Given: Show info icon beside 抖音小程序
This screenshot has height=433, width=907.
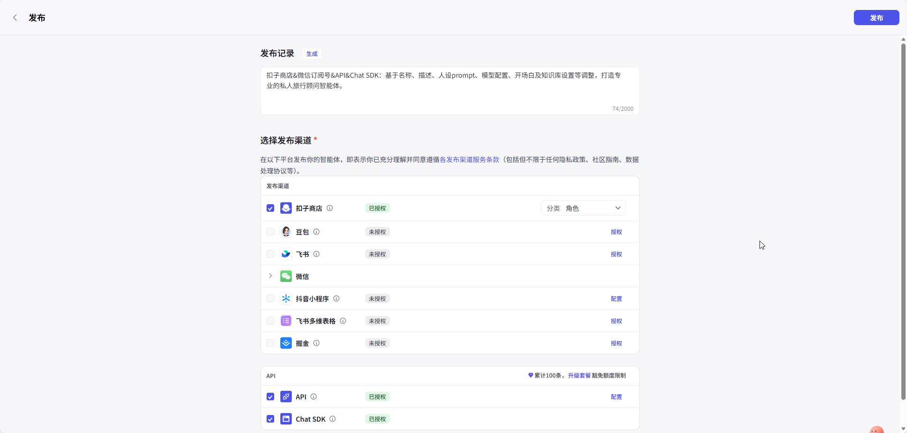Looking at the screenshot, I should click(x=336, y=298).
